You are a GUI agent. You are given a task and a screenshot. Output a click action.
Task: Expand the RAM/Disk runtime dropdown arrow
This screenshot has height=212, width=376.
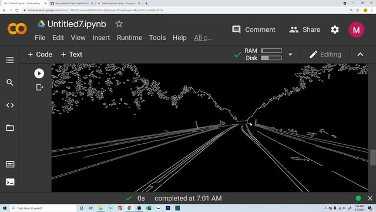pos(290,55)
